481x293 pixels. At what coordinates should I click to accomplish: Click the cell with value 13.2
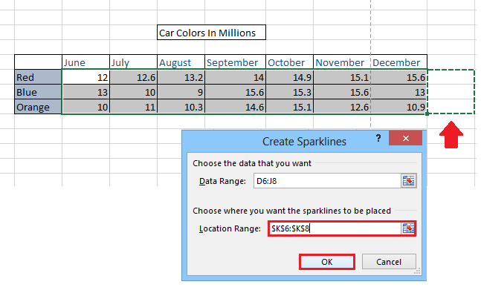(x=181, y=77)
